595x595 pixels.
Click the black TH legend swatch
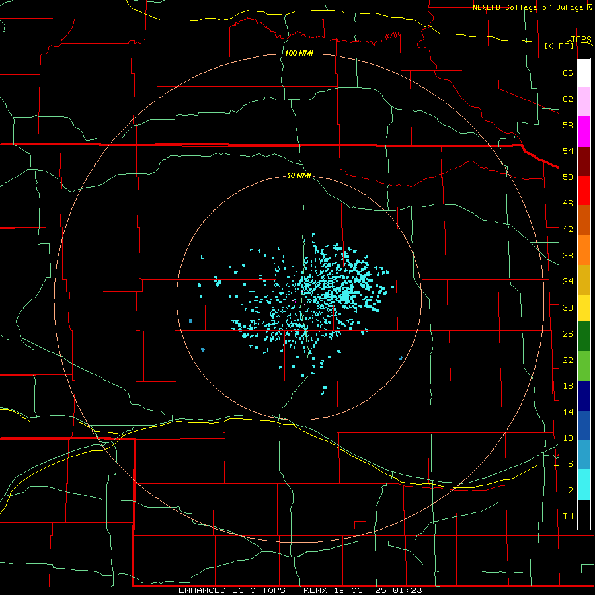[x=584, y=514]
